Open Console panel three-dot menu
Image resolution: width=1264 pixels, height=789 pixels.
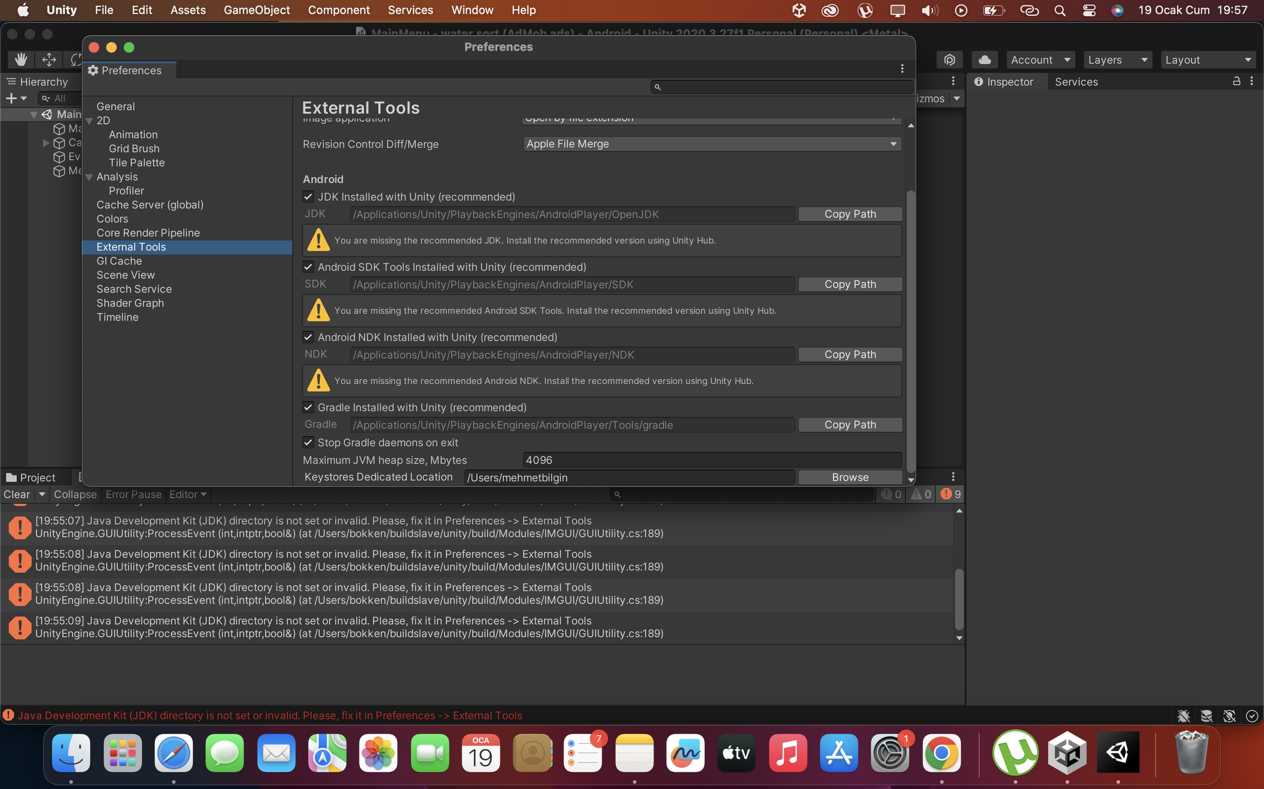point(953,477)
